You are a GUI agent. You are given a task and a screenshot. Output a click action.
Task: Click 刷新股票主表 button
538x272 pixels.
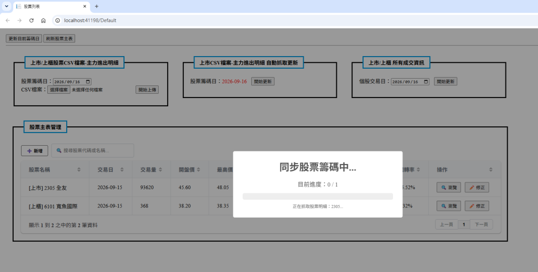point(59,39)
